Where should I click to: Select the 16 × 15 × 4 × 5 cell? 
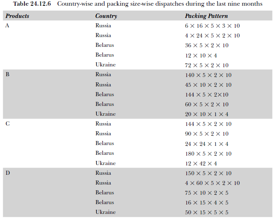click(x=206, y=202)
